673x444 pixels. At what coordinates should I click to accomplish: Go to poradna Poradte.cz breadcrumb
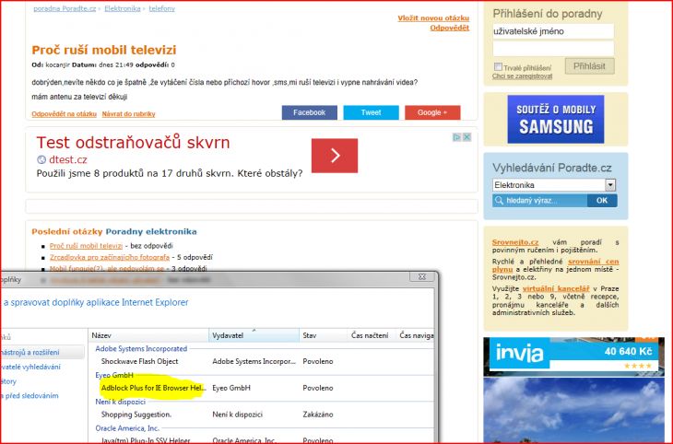(65, 8)
